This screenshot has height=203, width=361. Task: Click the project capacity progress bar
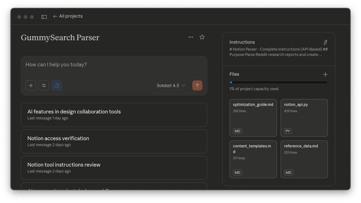coord(279,82)
